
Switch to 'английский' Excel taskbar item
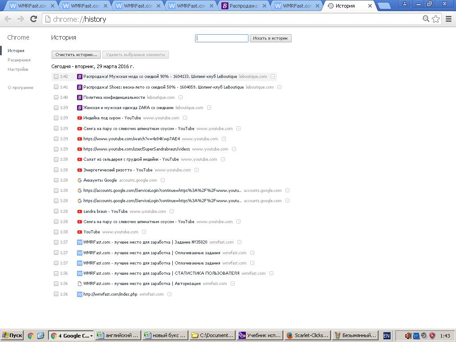click(x=118, y=336)
